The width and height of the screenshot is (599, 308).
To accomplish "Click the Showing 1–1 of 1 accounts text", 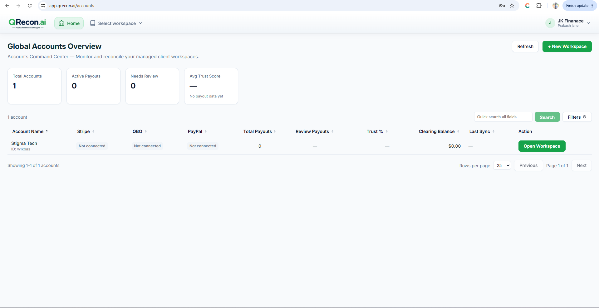I will [x=33, y=165].
